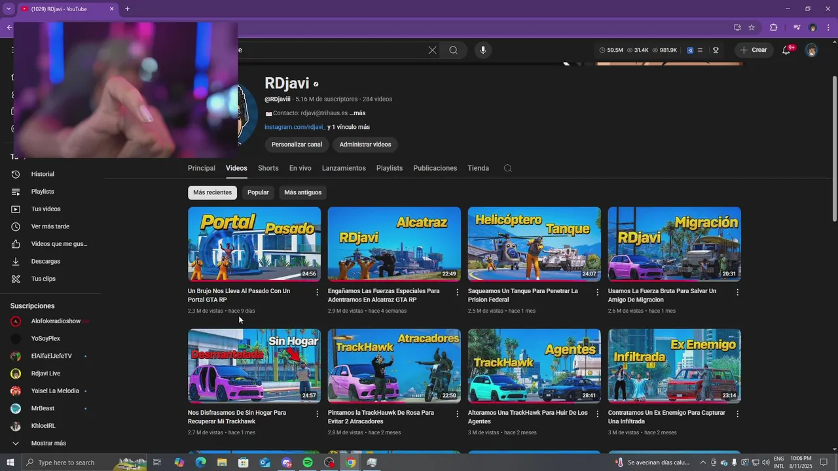Switch to the Lanzamientos tab
This screenshot has height=471, width=838.
pos(344,168)
